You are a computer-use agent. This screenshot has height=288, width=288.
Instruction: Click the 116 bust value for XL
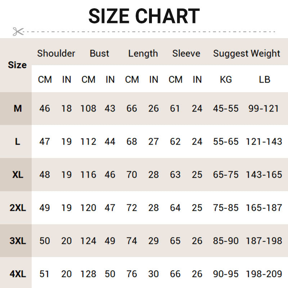(88, 175)
